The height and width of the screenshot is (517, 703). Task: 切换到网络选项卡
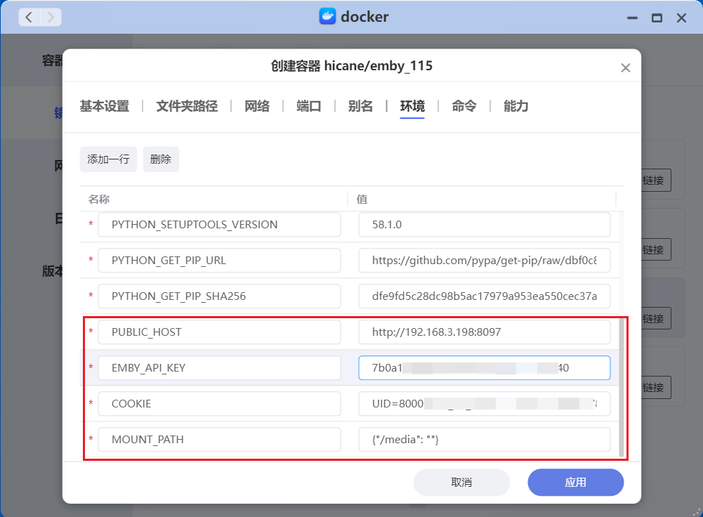click(257, 106)
